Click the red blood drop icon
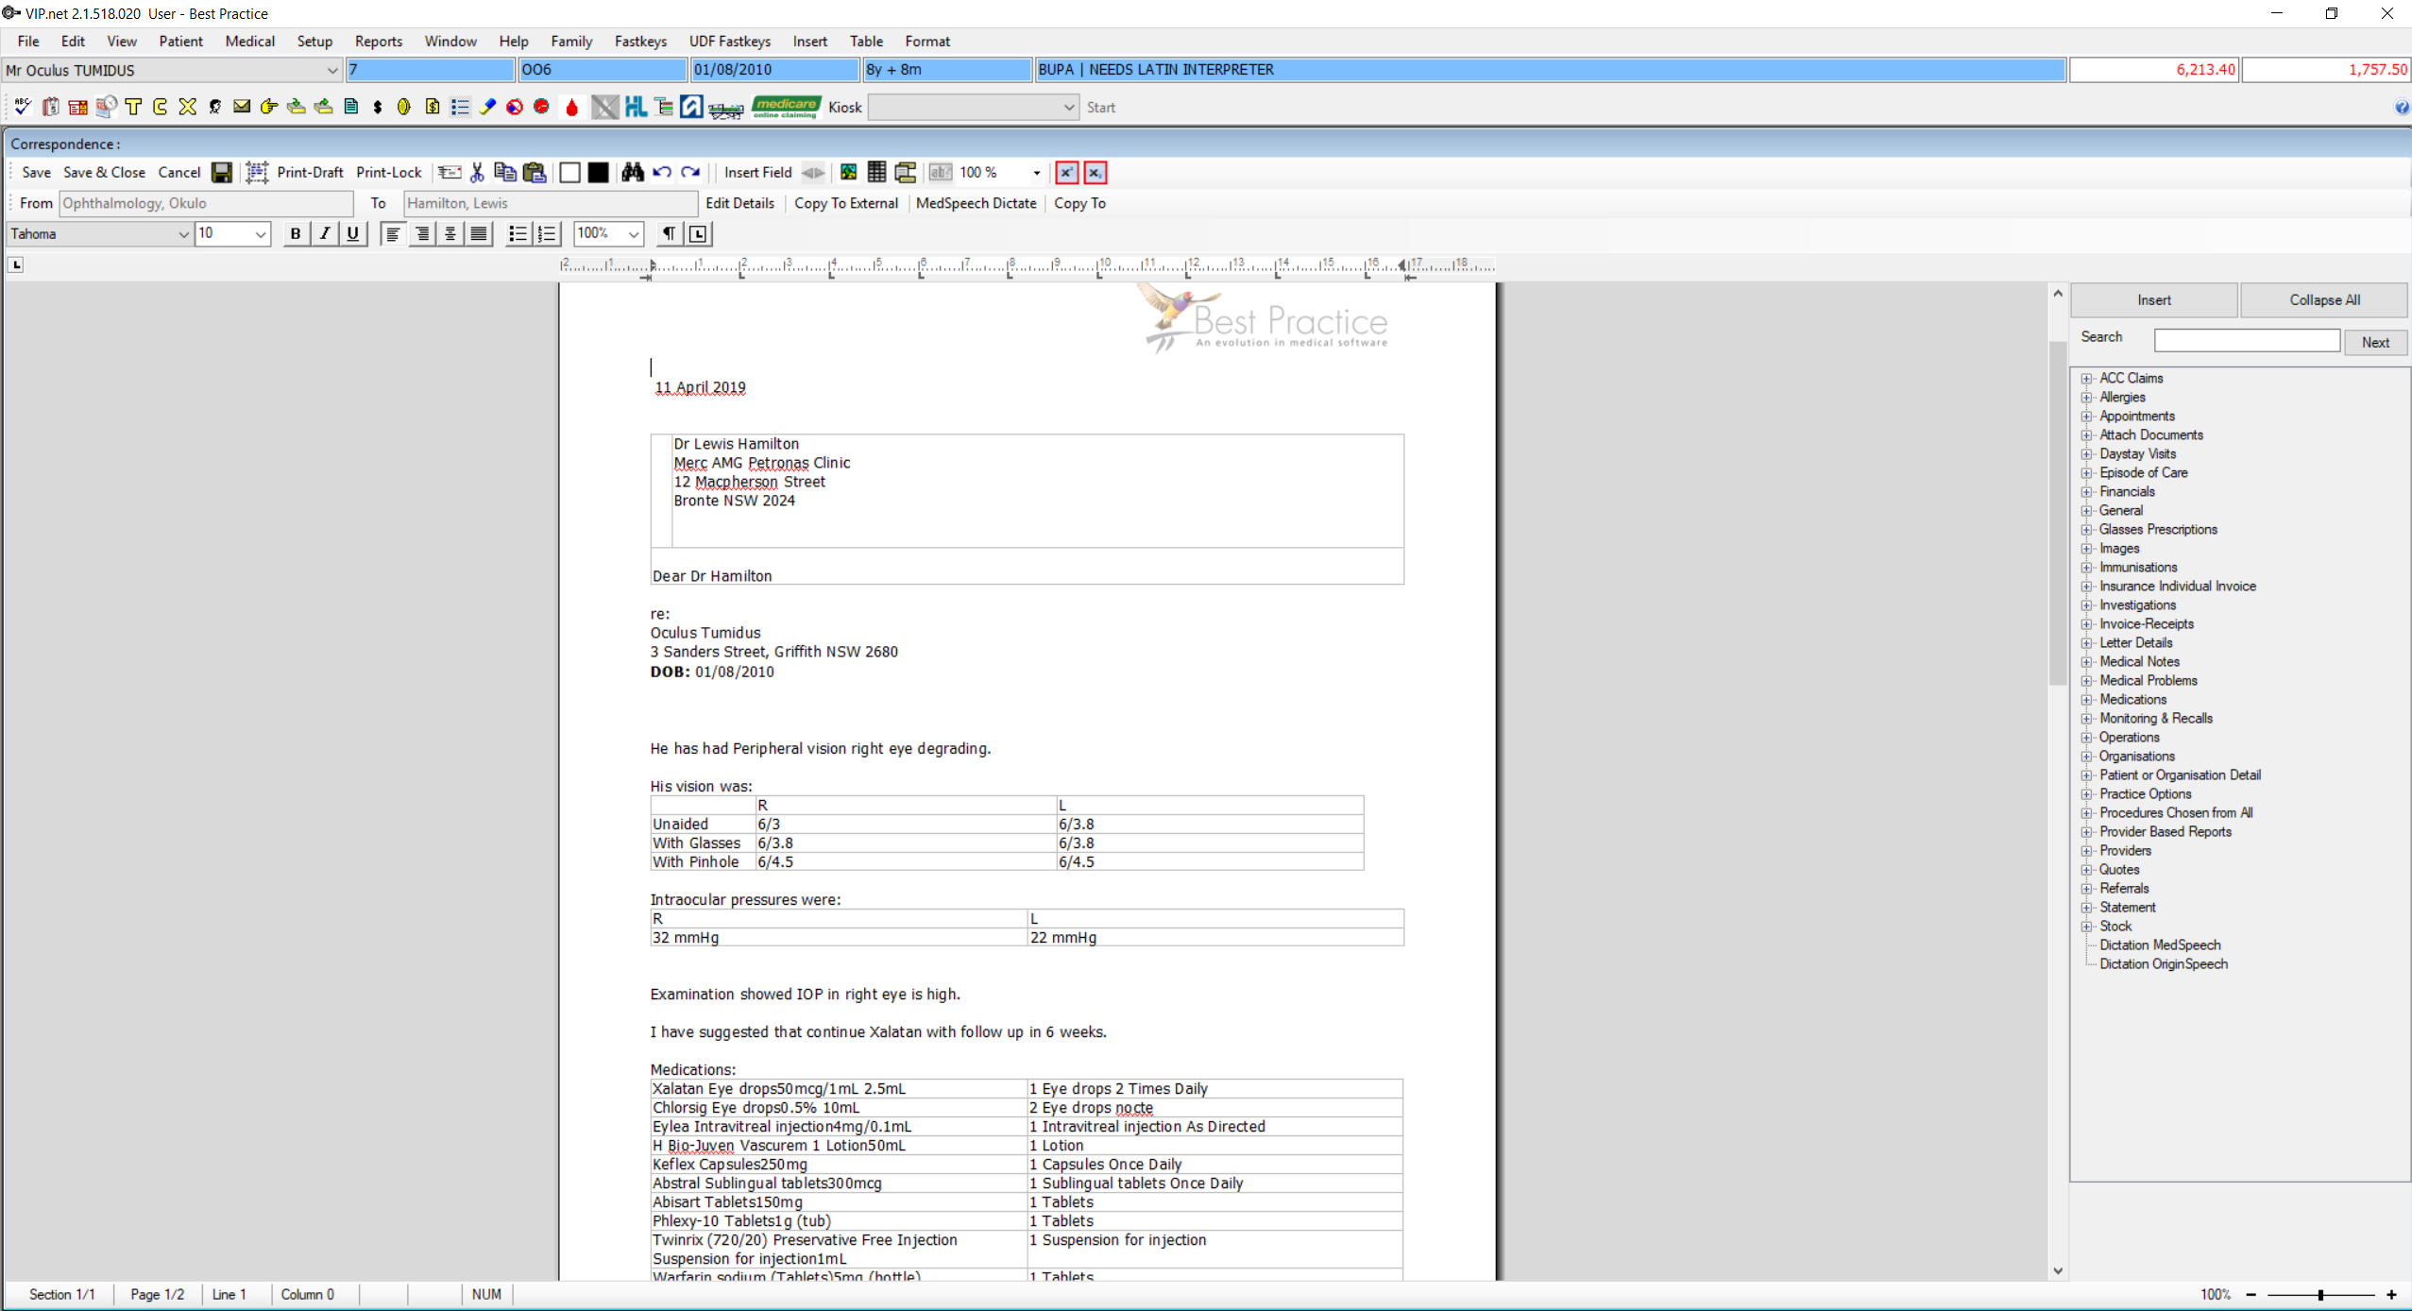Viewport: 2412px width, 1311px height. (571, 107)
